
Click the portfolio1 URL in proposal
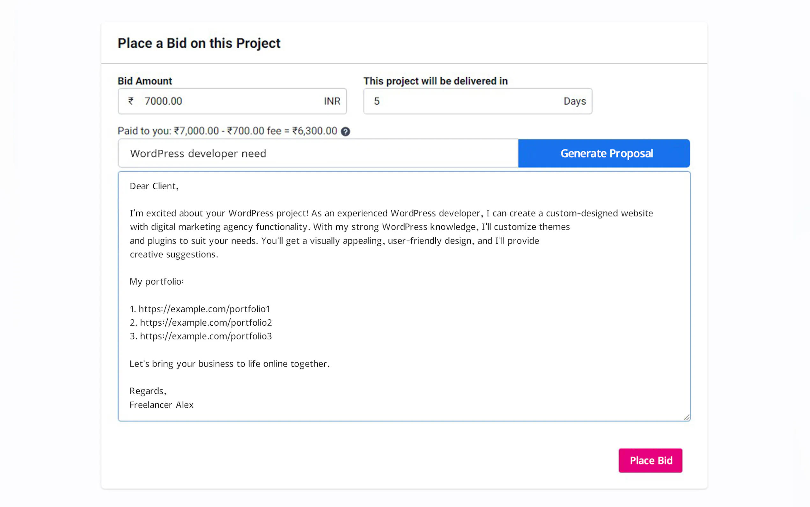click(204, 309)
